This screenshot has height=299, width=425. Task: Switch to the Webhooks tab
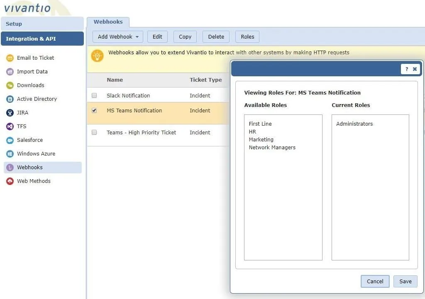tap(108, 22)
